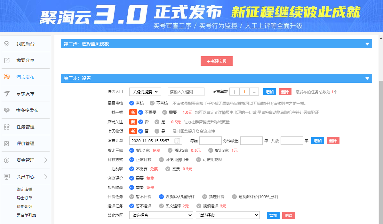Select 是 for 七天收货
Viewport: 383px width, 224px height.
pyautogui.click(x=157, y=131)
